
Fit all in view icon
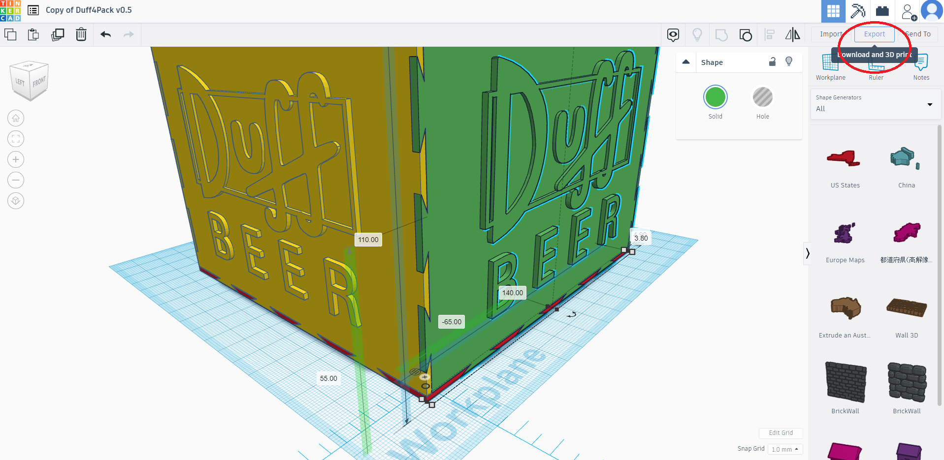(16, 139)
